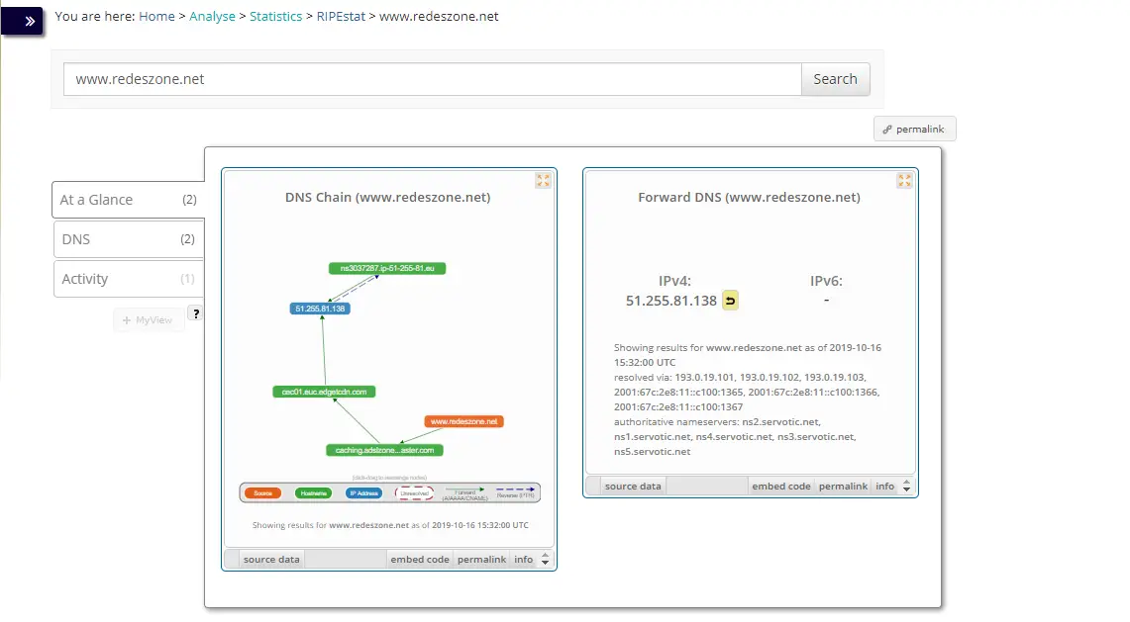Image resolution: width=1130 pixels, height=622 pixels.
Task: Click the dashed Unresolved legend swatch
Action: [x=414, y=493]
